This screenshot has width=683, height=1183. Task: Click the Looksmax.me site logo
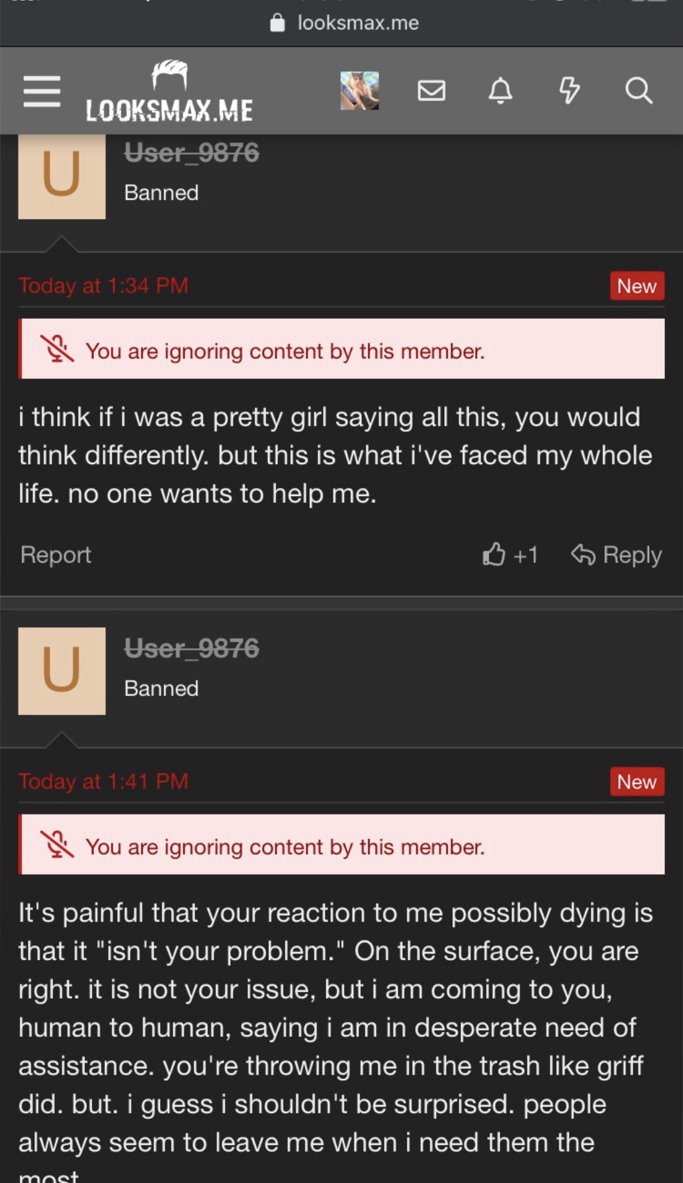click(169, 92)
